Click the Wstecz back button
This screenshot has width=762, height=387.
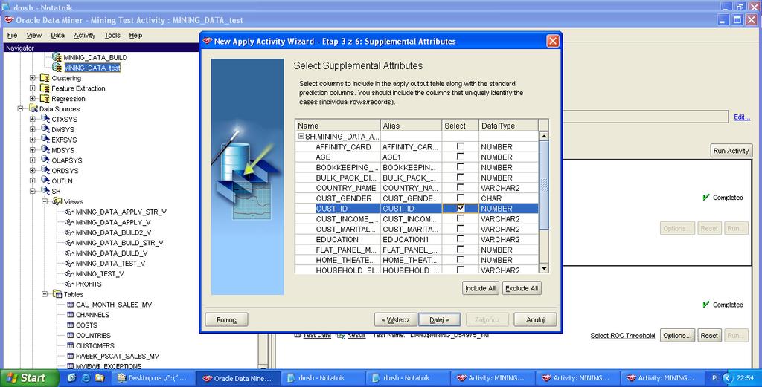(396, 319)
